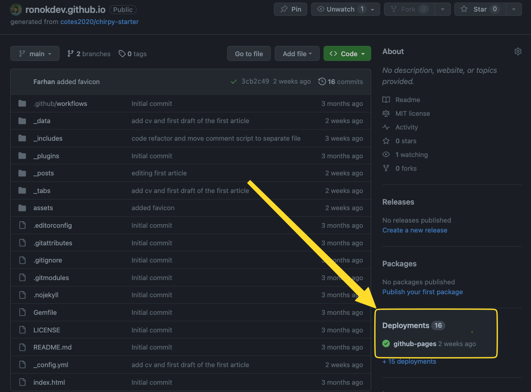Unwatch the repository

(341, 9)
